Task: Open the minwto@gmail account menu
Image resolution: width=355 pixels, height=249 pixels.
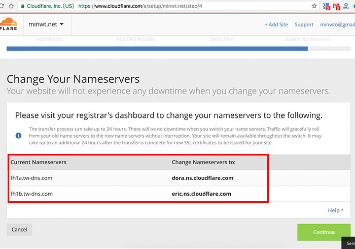Action: pos(337,24)
